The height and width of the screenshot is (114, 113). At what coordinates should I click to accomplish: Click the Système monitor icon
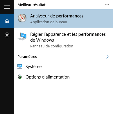(20, 67)
